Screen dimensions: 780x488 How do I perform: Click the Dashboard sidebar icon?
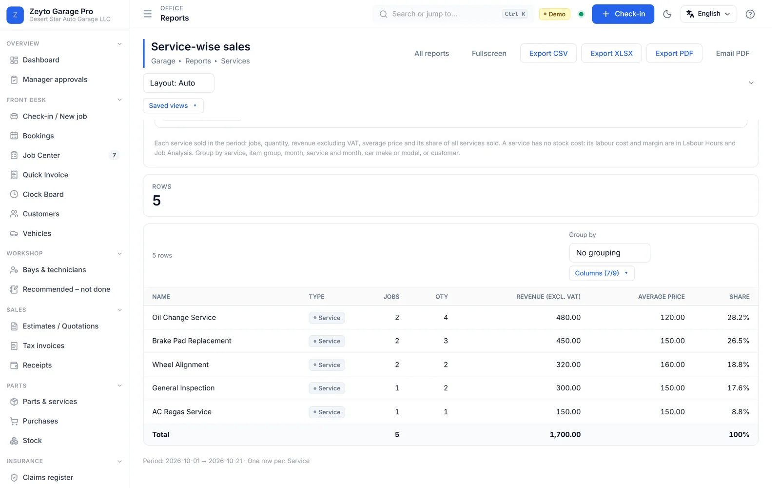click(14, 60)
